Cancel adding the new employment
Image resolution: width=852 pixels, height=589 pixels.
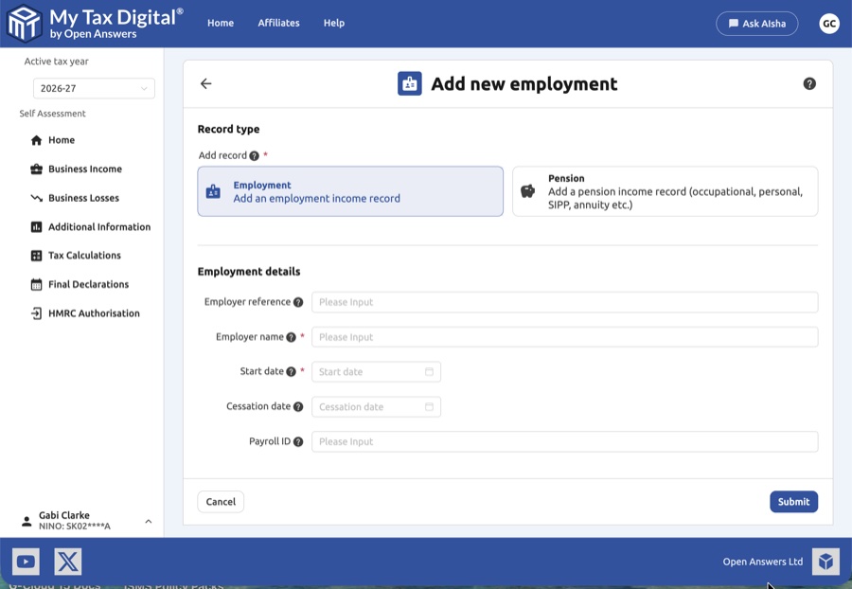click(x=220, y=501)
